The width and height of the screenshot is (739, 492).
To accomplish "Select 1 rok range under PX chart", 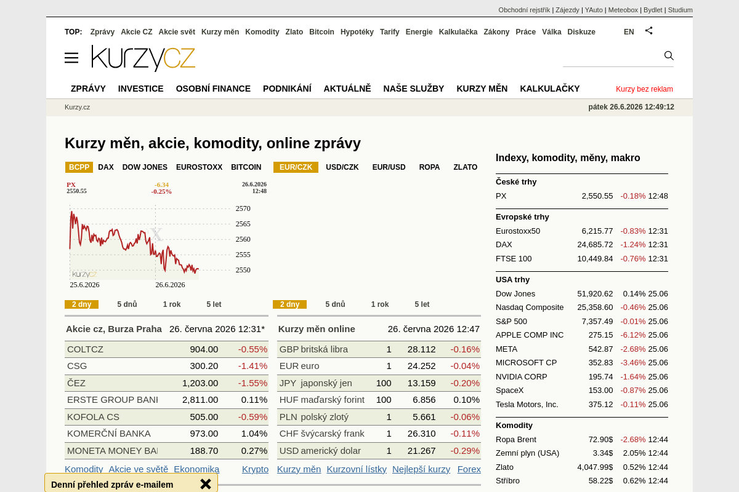I will (x=172, y=304).
